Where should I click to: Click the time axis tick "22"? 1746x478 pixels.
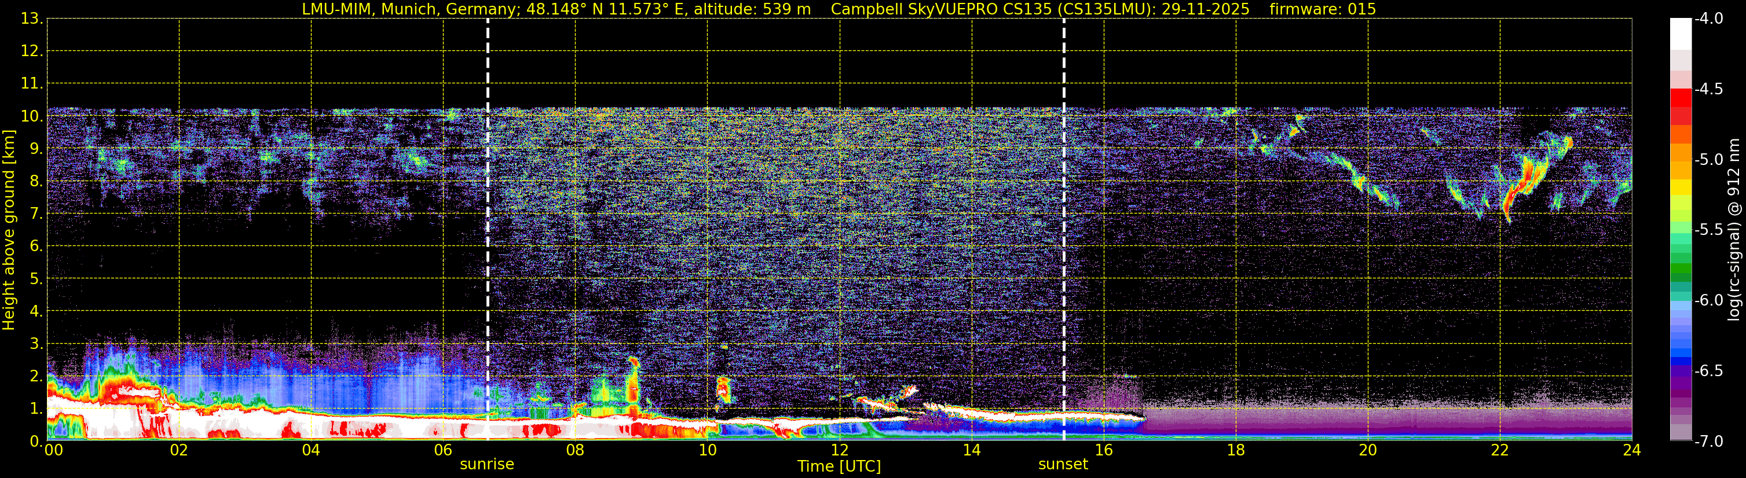pyautogui.click(x=1500, y=450)
